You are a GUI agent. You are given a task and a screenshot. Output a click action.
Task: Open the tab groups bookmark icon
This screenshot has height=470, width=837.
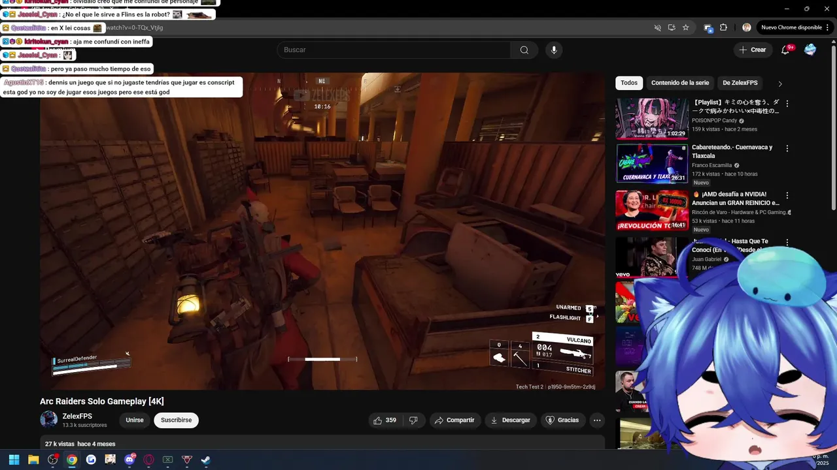(x=708, y=27)
